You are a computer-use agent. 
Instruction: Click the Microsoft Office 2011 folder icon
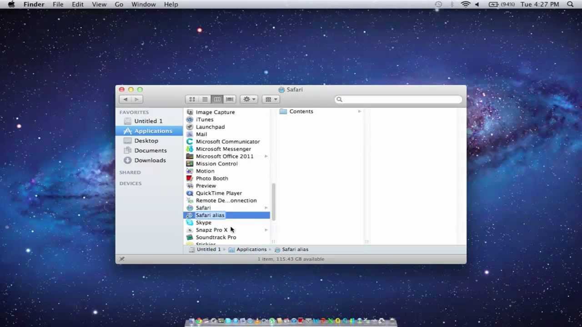click(x=190, y=156)
